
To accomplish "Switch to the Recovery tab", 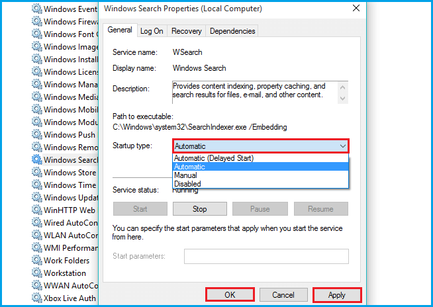I will click(187, 31).
